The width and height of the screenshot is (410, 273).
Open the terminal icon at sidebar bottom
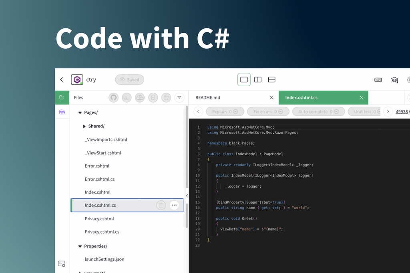(x=62, y=264)
